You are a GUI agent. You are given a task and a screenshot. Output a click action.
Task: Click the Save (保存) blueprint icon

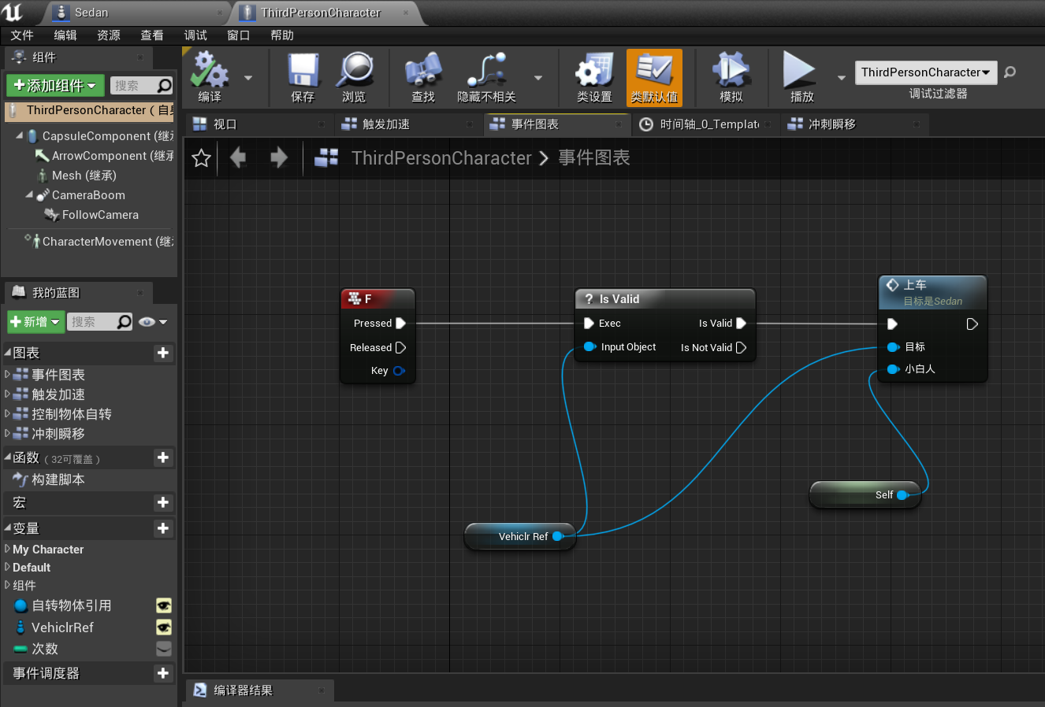tap(303, 72)
